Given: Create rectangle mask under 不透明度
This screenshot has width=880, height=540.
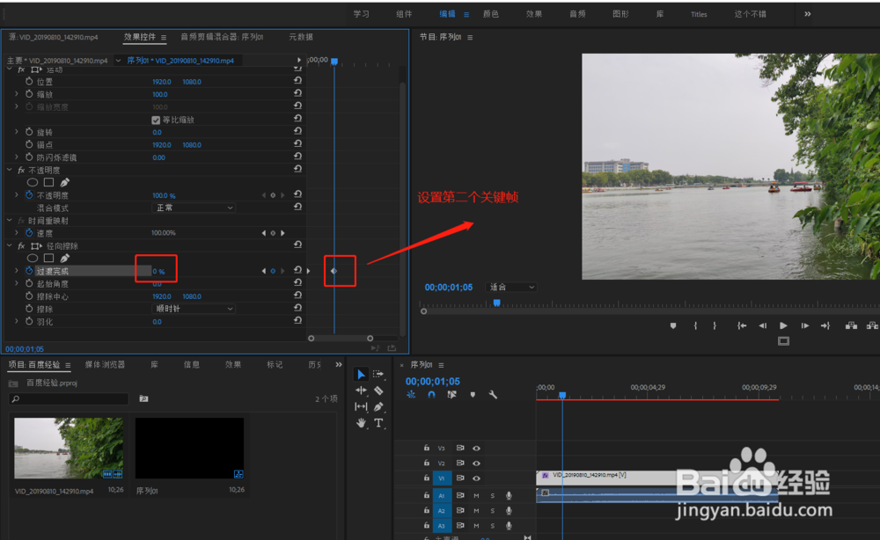Looking at the screenshot, I should pos(48,182).
